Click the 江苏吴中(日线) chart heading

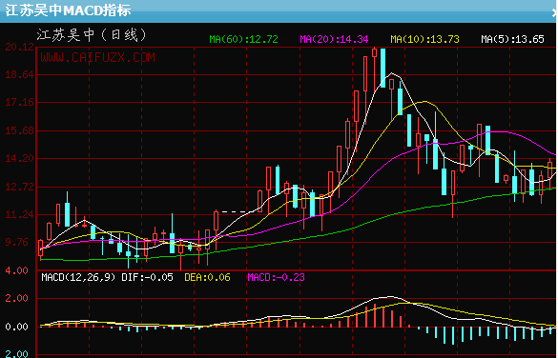92,35
